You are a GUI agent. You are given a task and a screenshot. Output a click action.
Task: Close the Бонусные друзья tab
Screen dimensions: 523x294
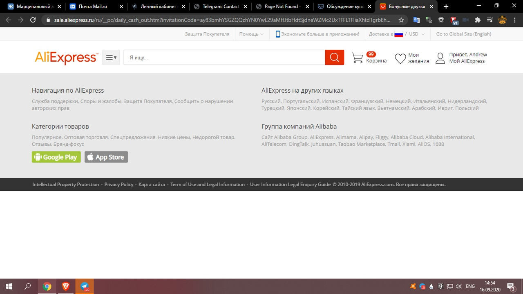tap(431, 7)
